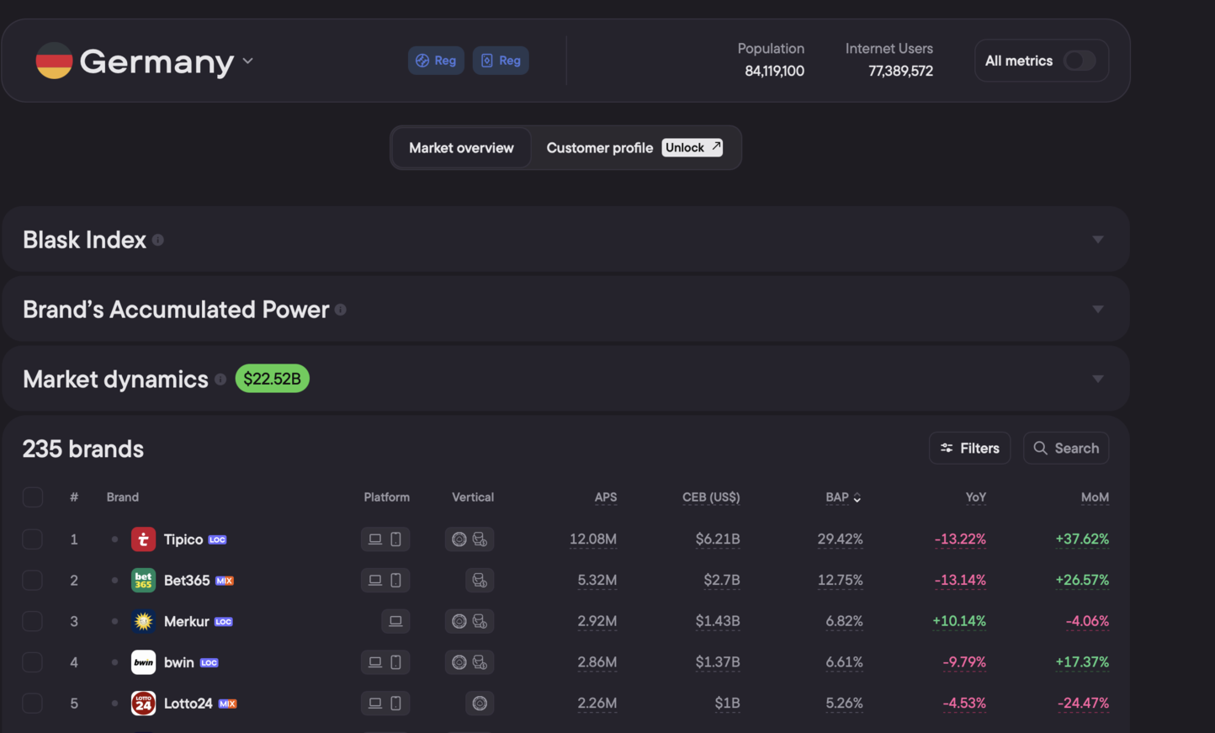This screenshot has width=1215, height=733.
Task: Open the Germany country dropdown
Action: coord(247,61)
